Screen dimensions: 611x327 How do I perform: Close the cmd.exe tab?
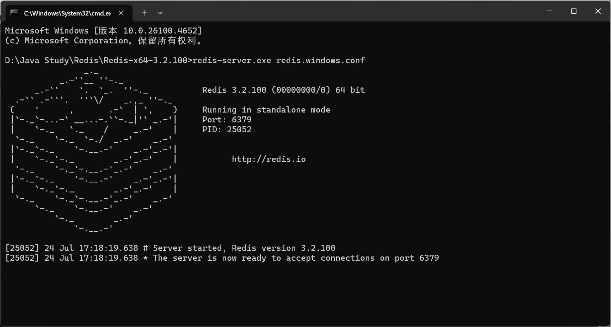coord(121,13)
